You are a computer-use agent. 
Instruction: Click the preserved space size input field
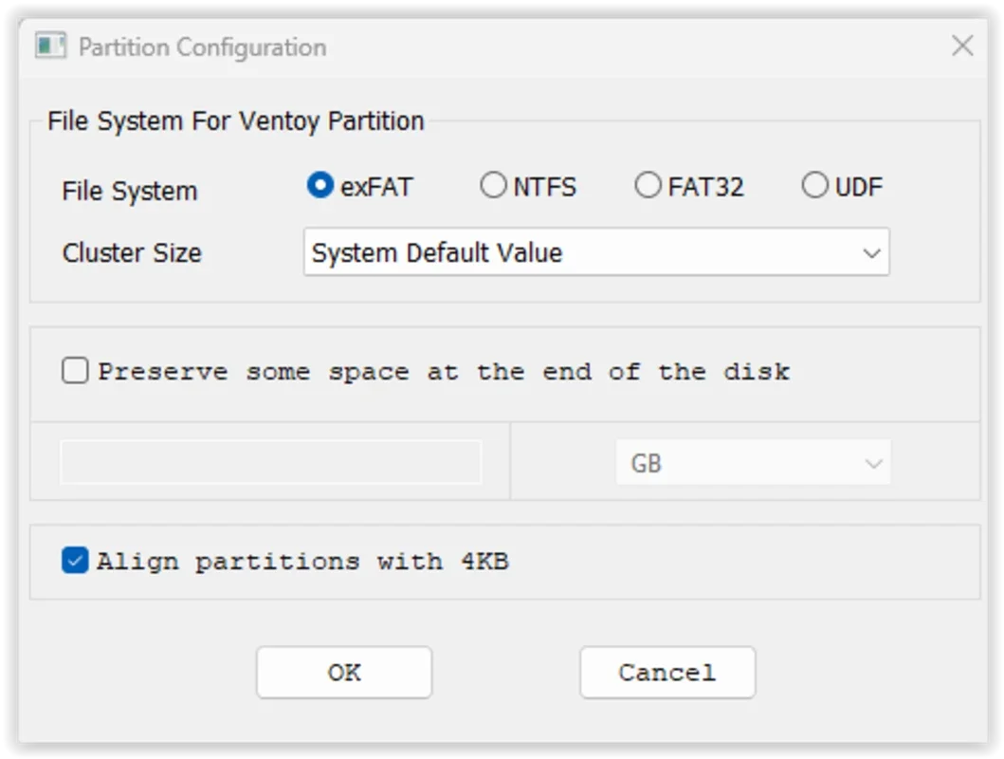pyautogui.click(x=271, y=463)
